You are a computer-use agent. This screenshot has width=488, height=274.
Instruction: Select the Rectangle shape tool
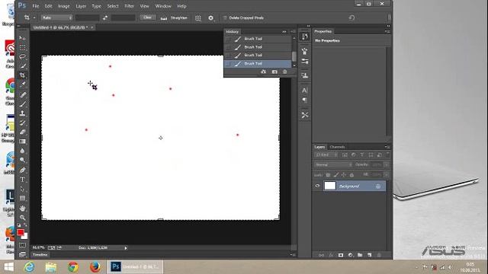22,198
